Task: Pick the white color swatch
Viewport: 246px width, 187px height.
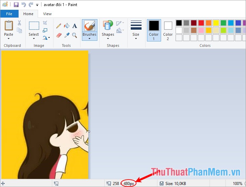Action: coord(179,30)
